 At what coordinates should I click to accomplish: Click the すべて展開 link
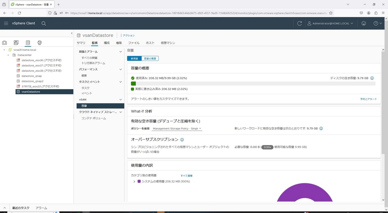click(187, 176)
